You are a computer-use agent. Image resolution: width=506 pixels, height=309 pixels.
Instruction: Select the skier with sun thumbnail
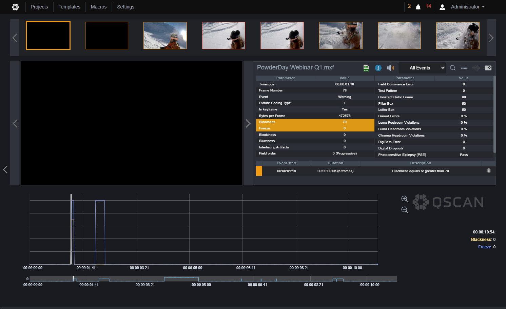[x=165, y=35]
